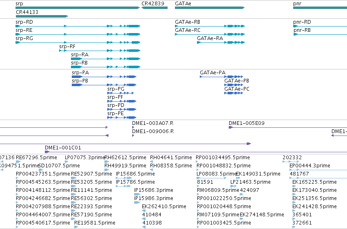
Task: Click the srp-RG transcript label
Action: [24, 38]
